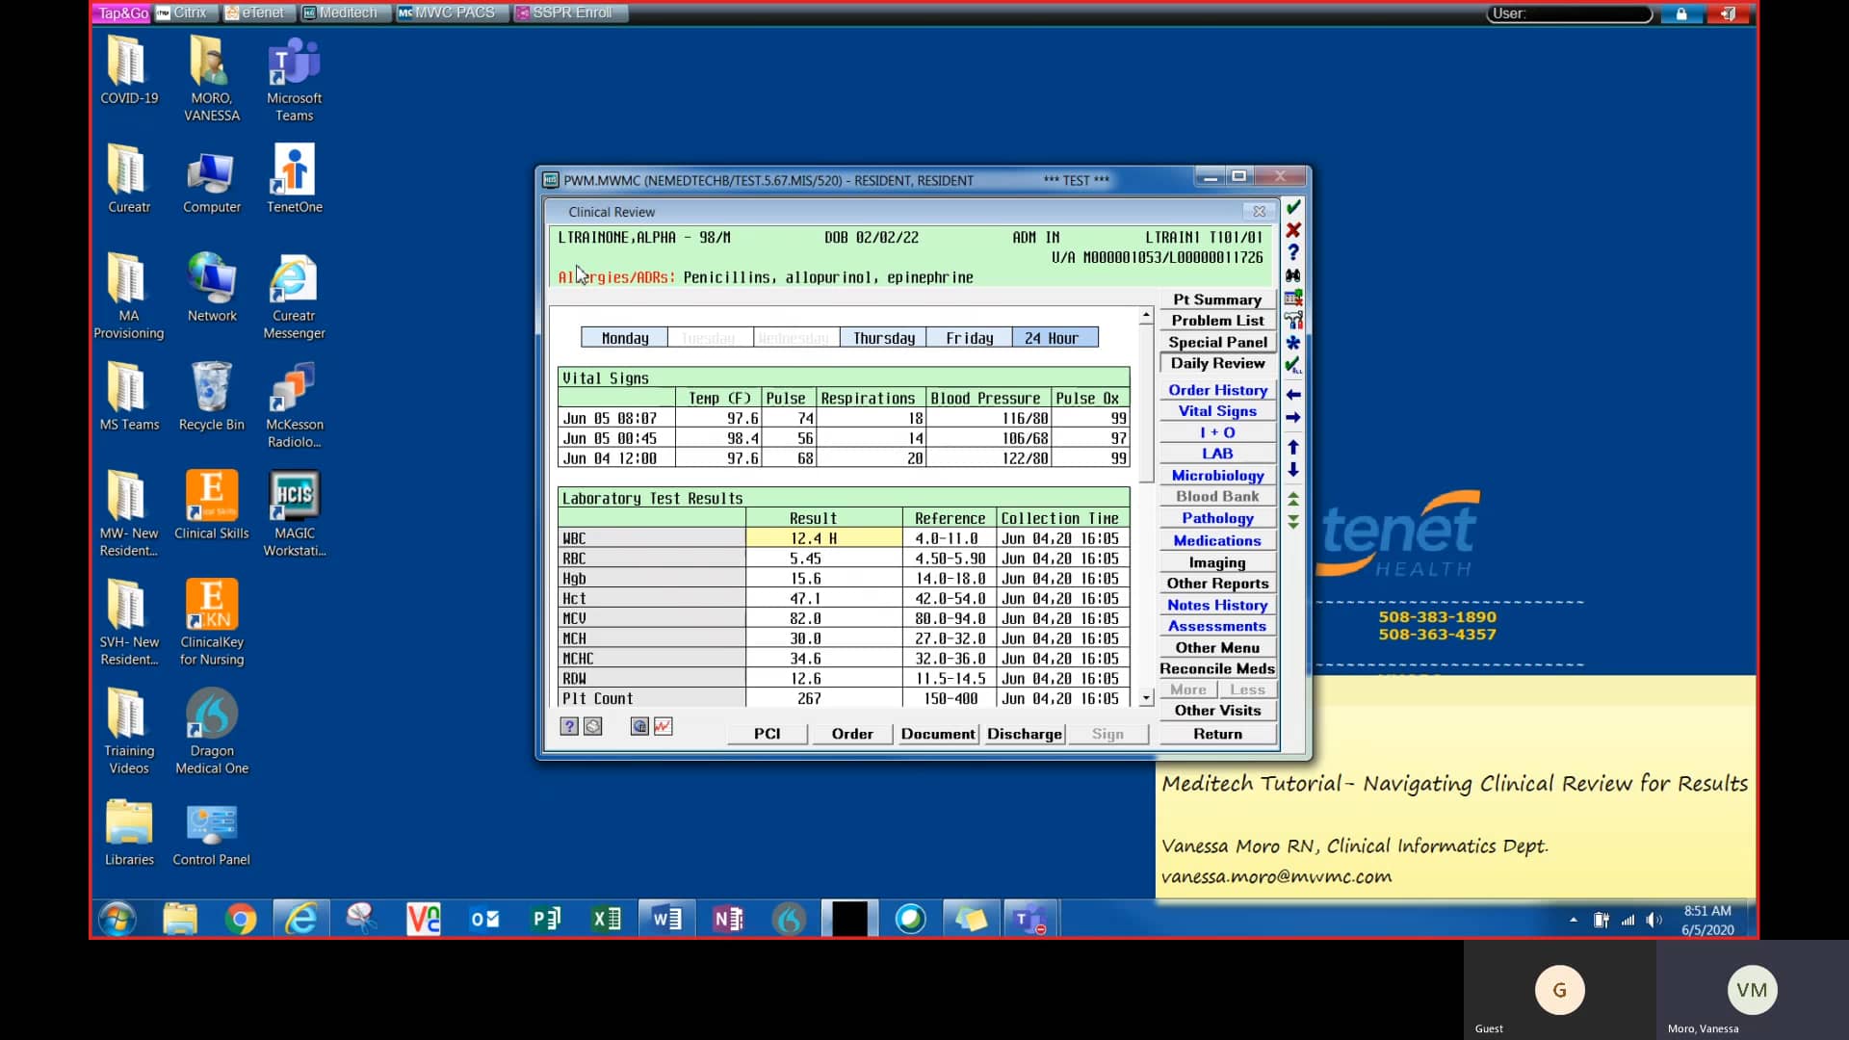The width and height of the screenshot is (1849, 1040).
Task: Click the Reconcile Meds button
Action: [1217, 669]
